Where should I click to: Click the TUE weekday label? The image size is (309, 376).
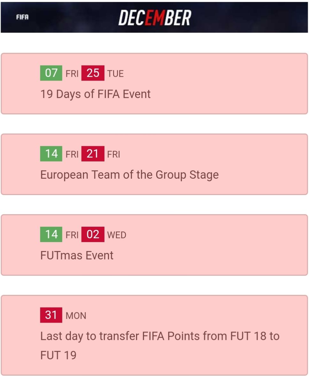[115, 74]
